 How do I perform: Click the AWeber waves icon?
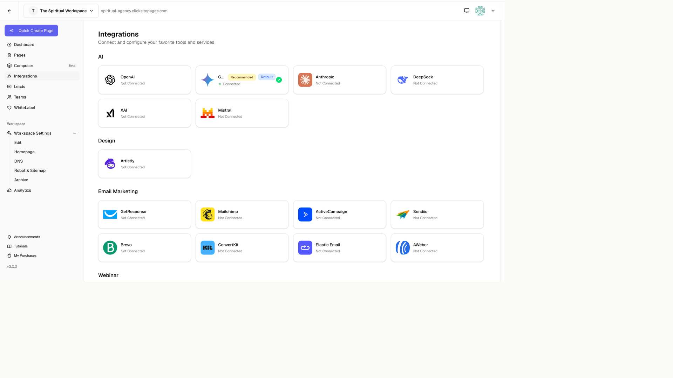(402, 248)
